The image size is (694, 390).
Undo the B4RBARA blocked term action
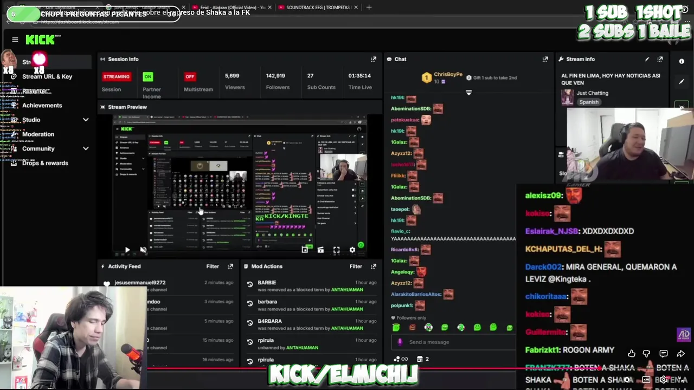[250, 323]
